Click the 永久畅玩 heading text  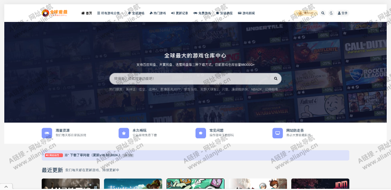pyautogui.click(x=140, y=130)
